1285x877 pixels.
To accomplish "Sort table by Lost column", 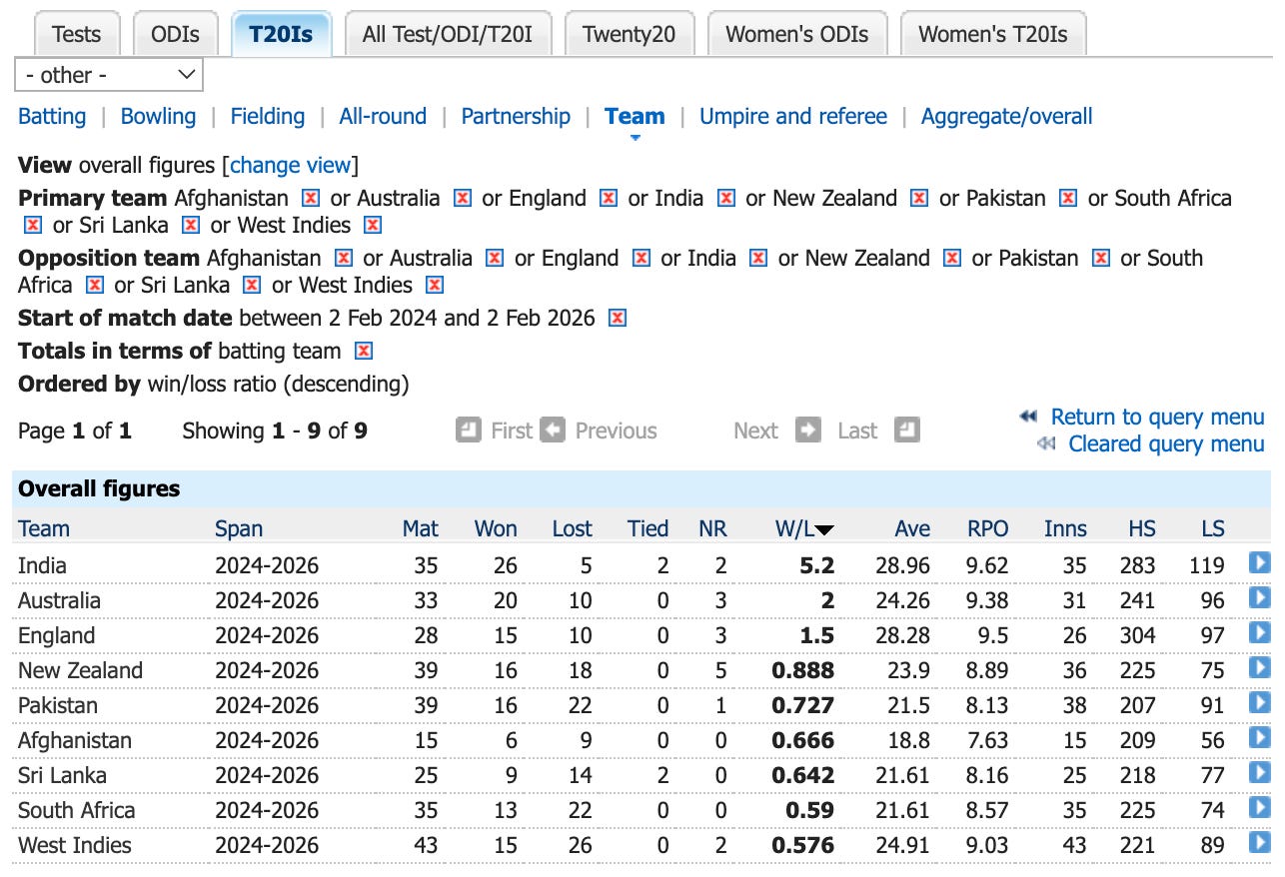I will pos(572,528).
